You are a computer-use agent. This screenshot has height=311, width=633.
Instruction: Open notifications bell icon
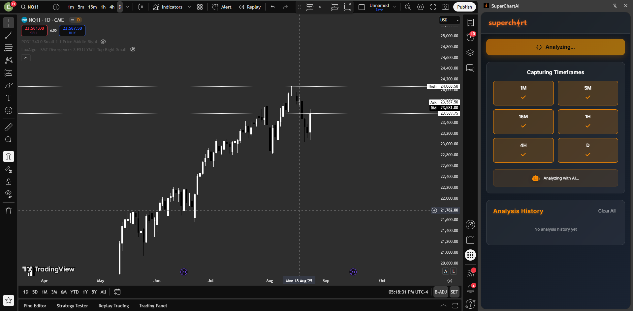tap(470, 289)
